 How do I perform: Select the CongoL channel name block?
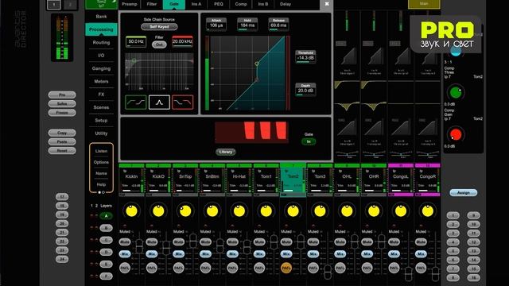tap(401, 180)
